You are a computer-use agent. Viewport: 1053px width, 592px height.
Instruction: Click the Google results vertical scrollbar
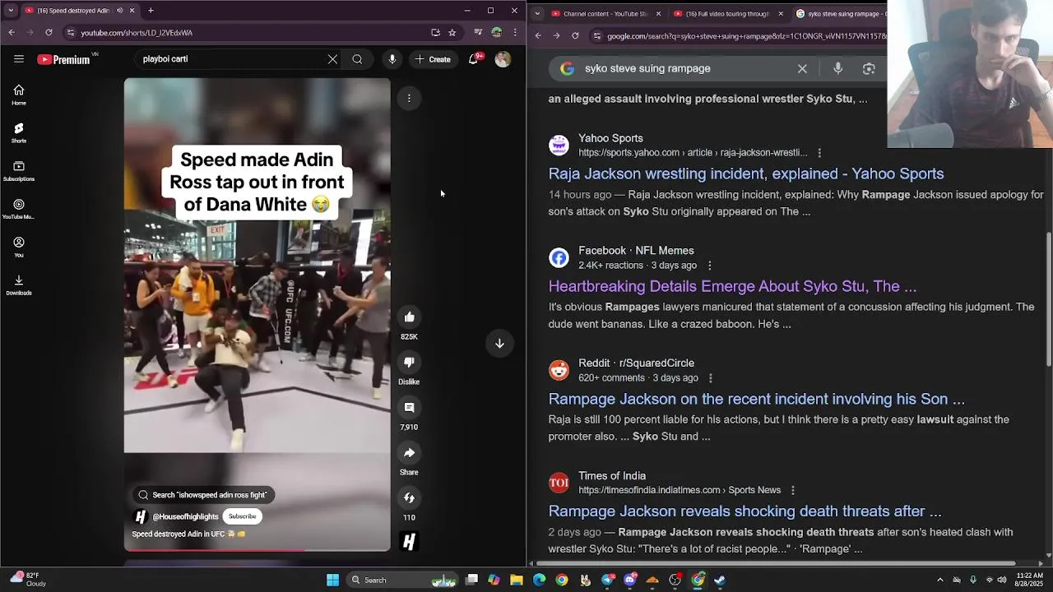pos(1048,300)
